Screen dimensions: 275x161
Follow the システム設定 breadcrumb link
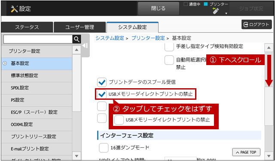(110, 38)
